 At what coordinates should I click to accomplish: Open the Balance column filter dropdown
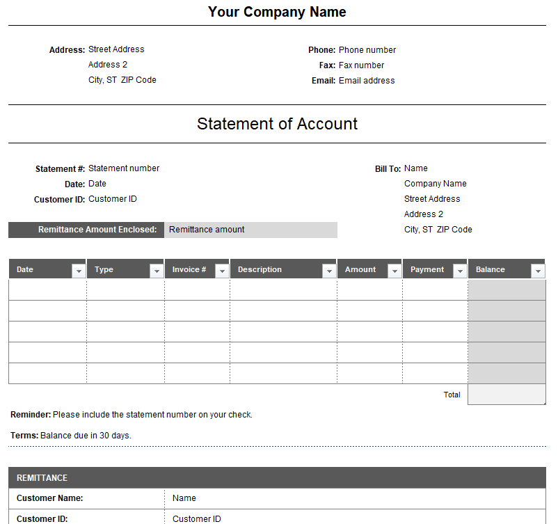[x=538, y=271]
